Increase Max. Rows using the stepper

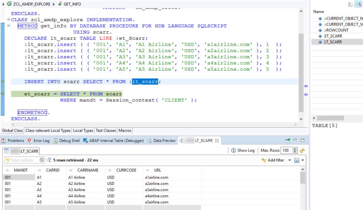click(295, 149)
